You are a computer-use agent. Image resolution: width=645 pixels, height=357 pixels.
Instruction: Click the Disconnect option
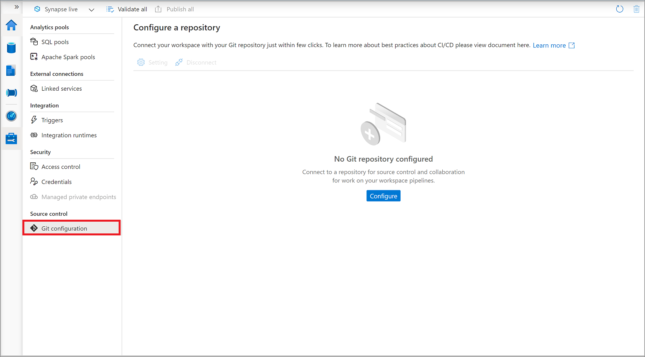[196, 62]
